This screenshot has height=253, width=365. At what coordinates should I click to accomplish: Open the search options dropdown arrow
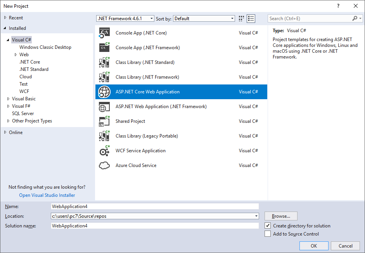pos(360,18)
